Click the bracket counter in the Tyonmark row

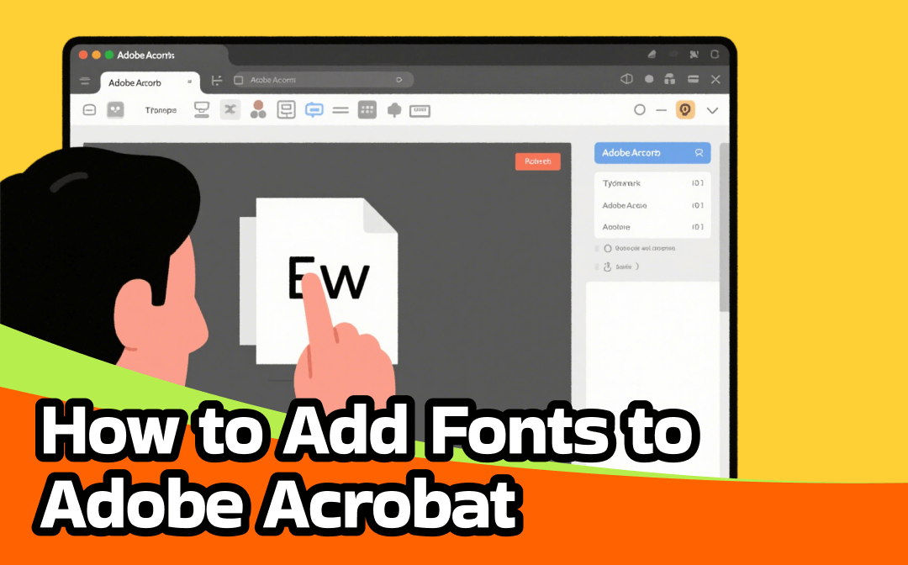point(697,183)
